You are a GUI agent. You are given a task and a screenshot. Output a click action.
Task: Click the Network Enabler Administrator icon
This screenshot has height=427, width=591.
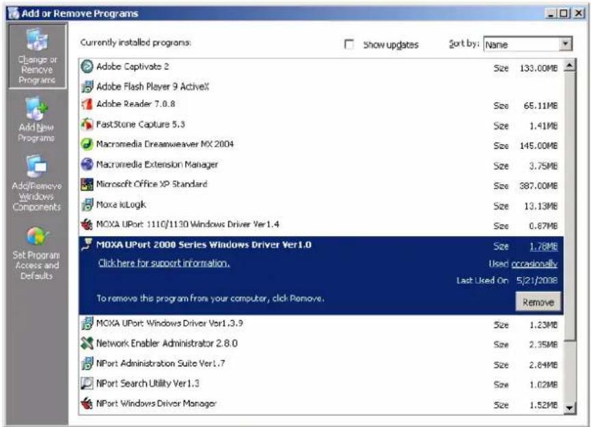point(87,343)
